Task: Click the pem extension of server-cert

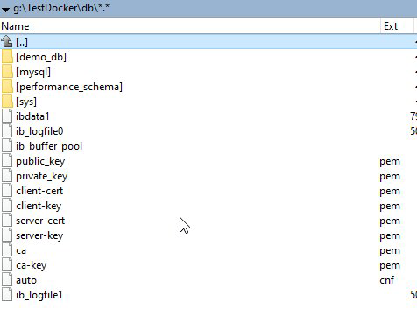Action: 390,221
